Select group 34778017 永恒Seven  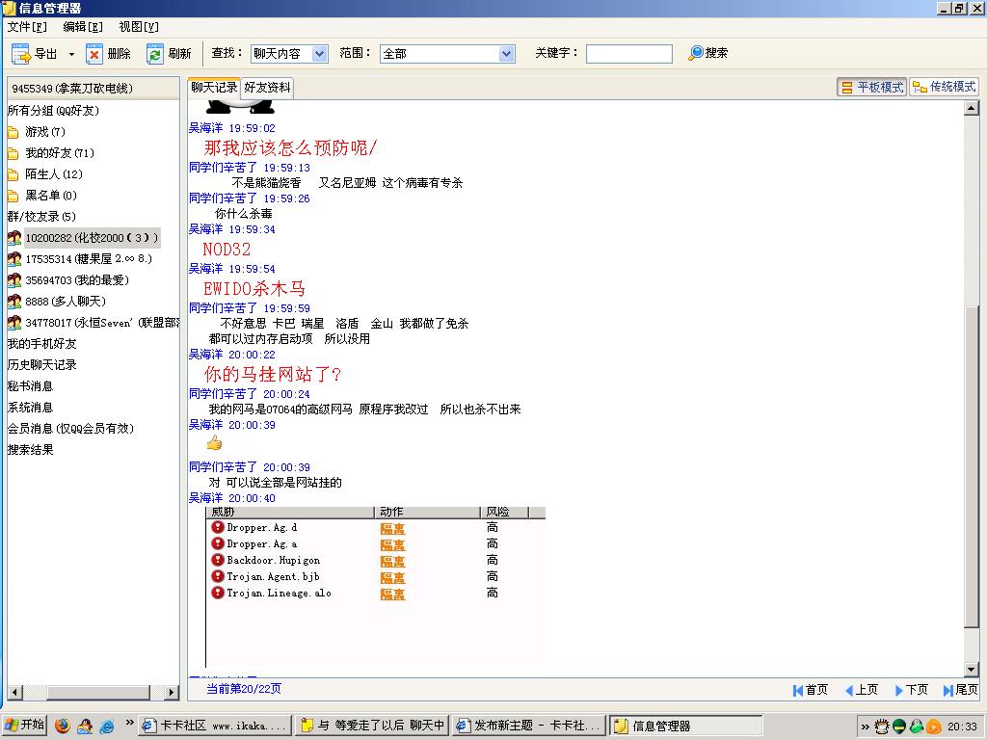click(x=93, y=323)
